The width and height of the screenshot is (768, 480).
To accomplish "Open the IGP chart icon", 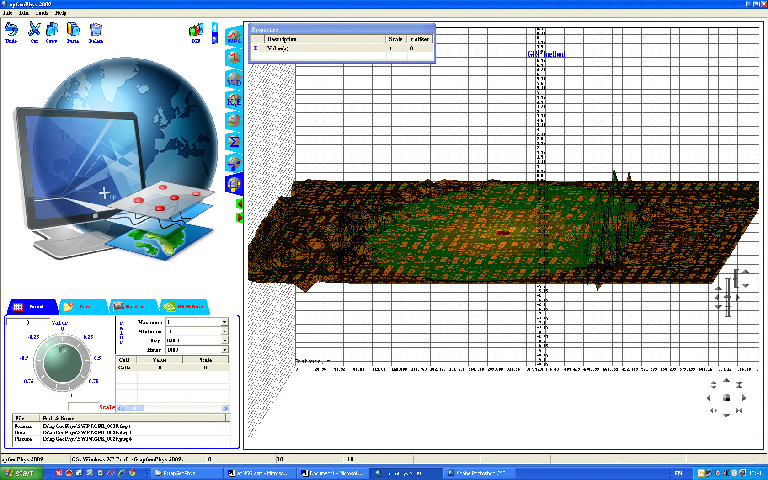I will click(196, 31).
